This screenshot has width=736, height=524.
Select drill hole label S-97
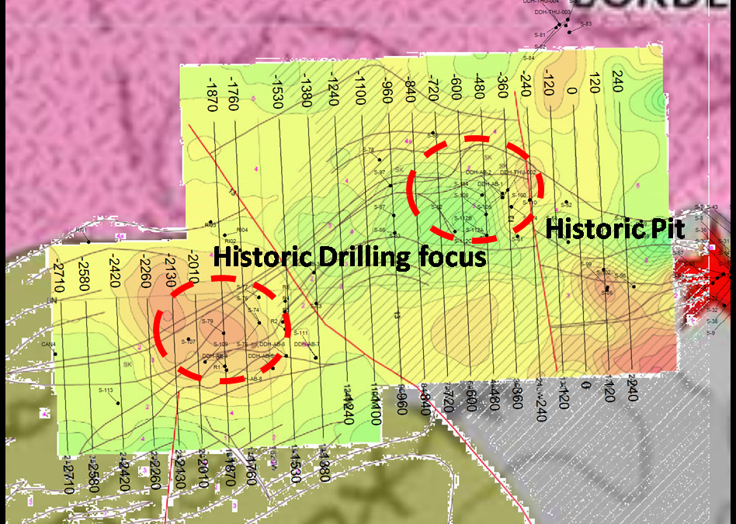coord(380,172)
